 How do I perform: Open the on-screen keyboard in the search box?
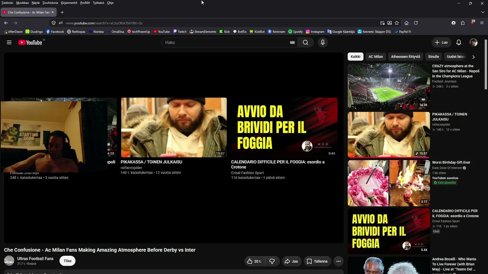pyautogui.click(x=292, y=42)
